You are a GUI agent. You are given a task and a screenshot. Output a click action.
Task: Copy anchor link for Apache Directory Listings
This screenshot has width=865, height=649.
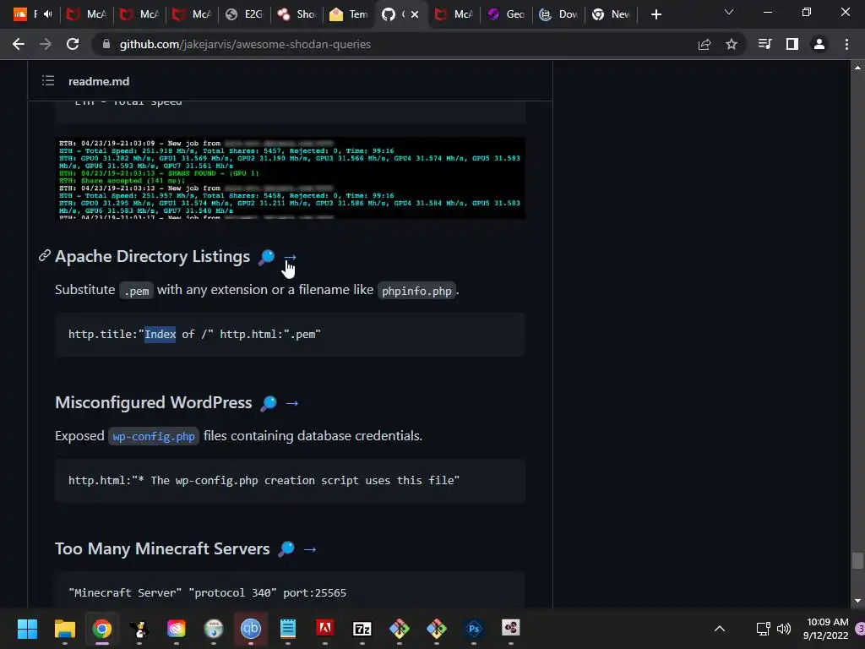pyautogui.click(x=44, y=256)
